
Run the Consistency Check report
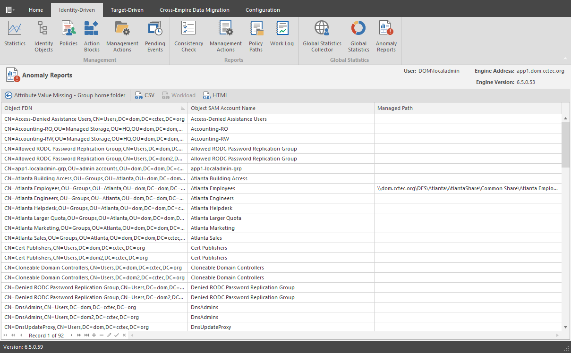[x=188, y=37]
